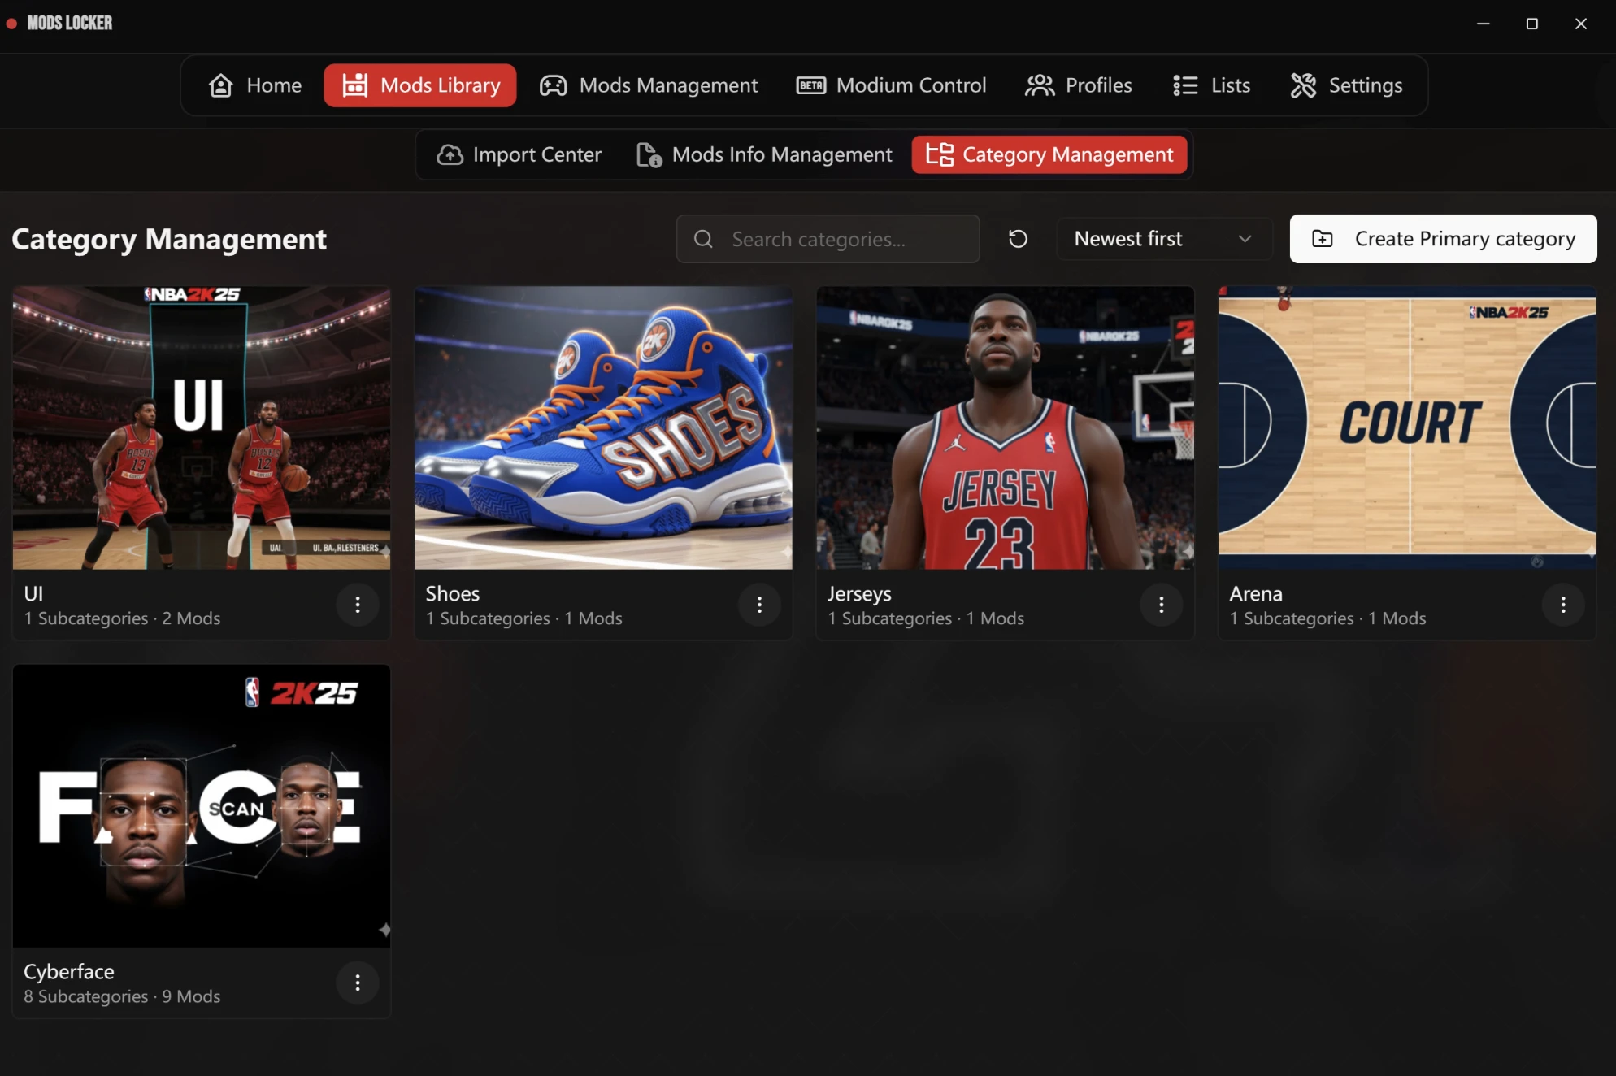Open the Settings tab

pos(1347,85)
